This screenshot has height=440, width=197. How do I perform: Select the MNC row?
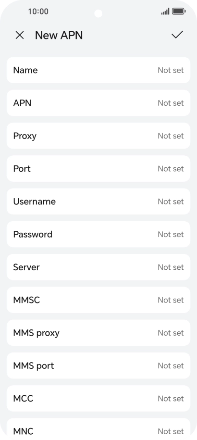98,429
